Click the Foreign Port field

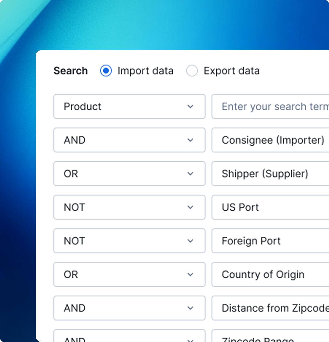271,241
